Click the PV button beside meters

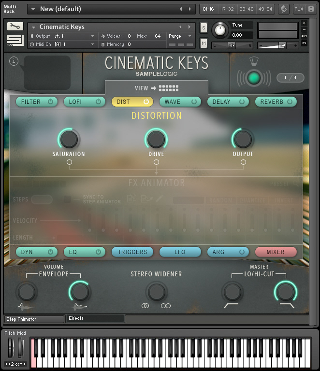304,43
